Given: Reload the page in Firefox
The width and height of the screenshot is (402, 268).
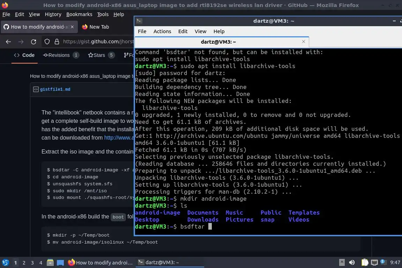Looking at the screenshot, I should (33, 42).
